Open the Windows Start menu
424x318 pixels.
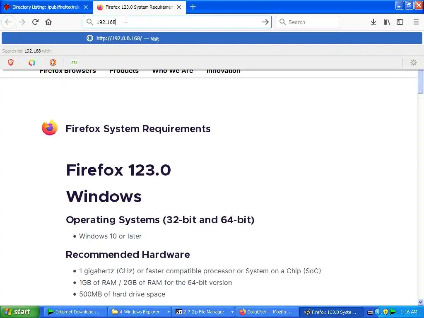(x=19, y=312)
